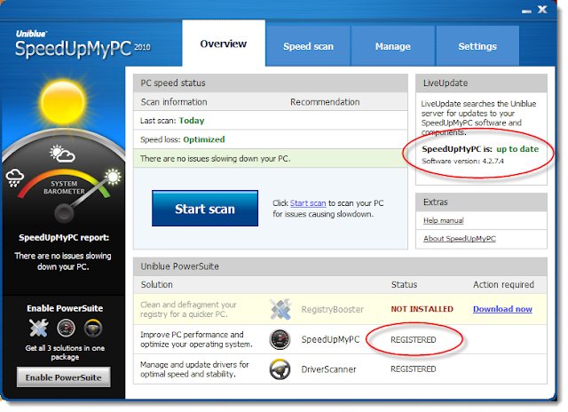Click Download now for RegistryBooster
This screenshot has height=412, width=568.
pos(502,309)
